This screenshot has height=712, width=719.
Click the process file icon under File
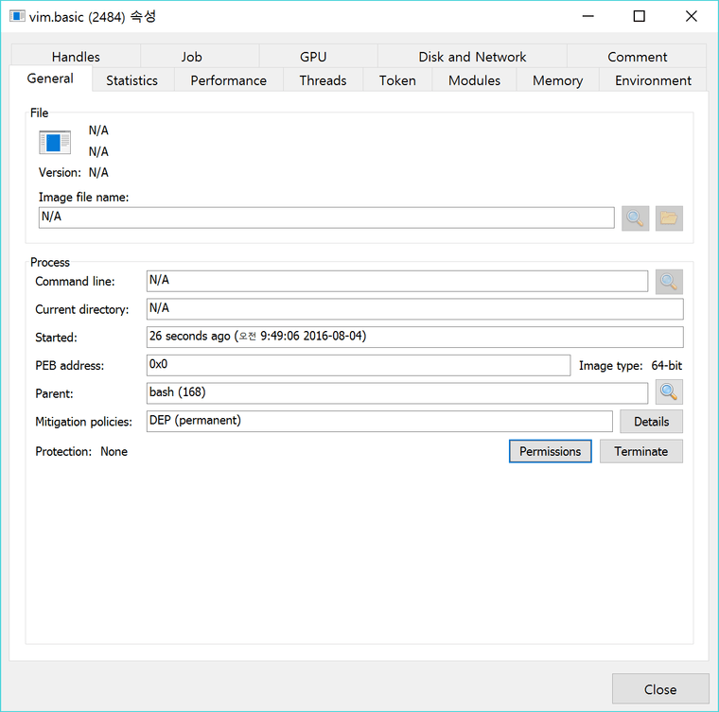55,143
